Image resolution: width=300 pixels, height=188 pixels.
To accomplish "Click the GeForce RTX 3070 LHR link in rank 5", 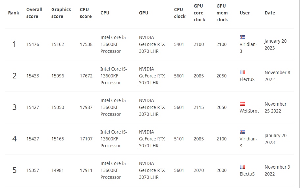I will pyautogui.click(x=152, y=170).
